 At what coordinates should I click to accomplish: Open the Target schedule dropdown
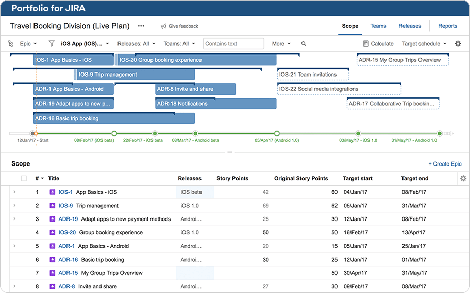[424, 44]
